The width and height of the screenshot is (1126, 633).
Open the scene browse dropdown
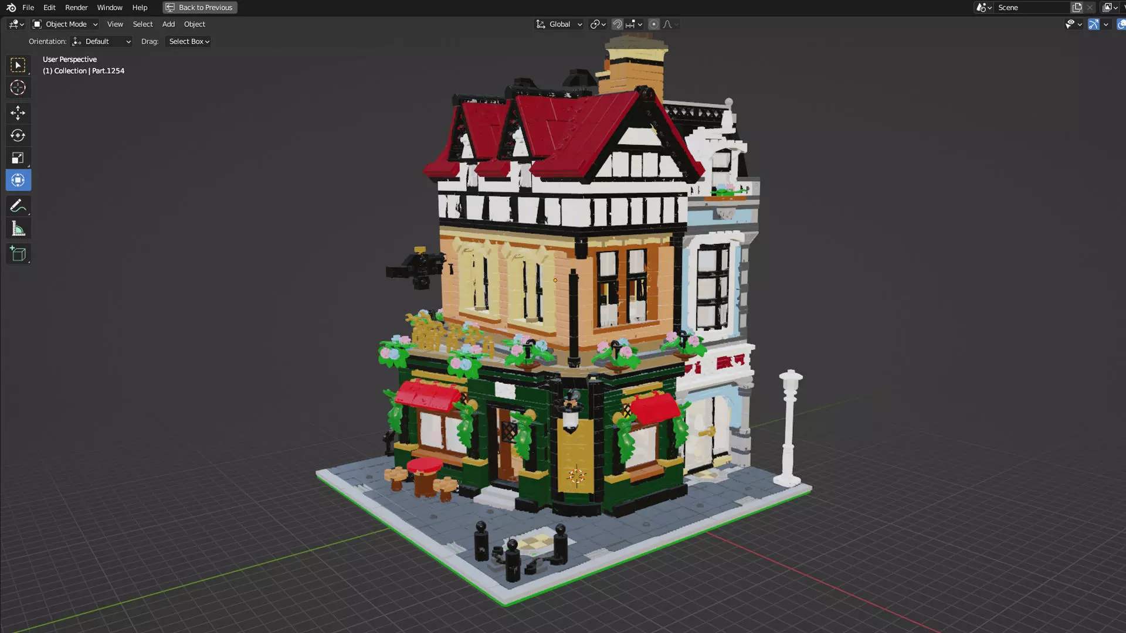pyautogui.click(x=984, y=8)
